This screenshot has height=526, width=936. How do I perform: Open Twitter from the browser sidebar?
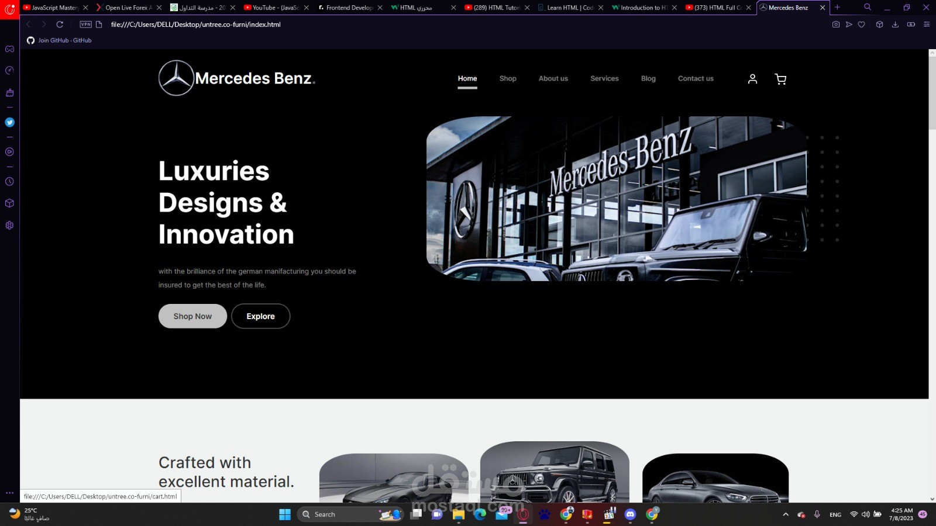(x=9, y=122)
